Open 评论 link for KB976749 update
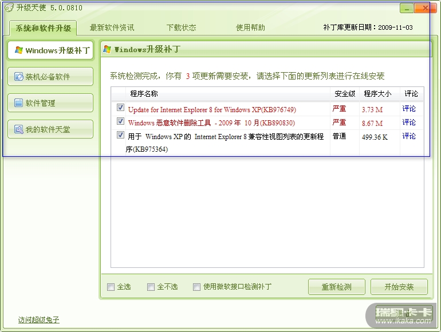Image resolution: width=441 pixels, height=332 pixels. (409, 109)
